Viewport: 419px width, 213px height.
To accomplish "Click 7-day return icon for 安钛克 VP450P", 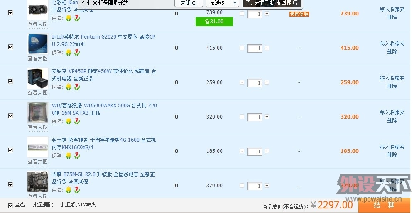I will 77,87.
